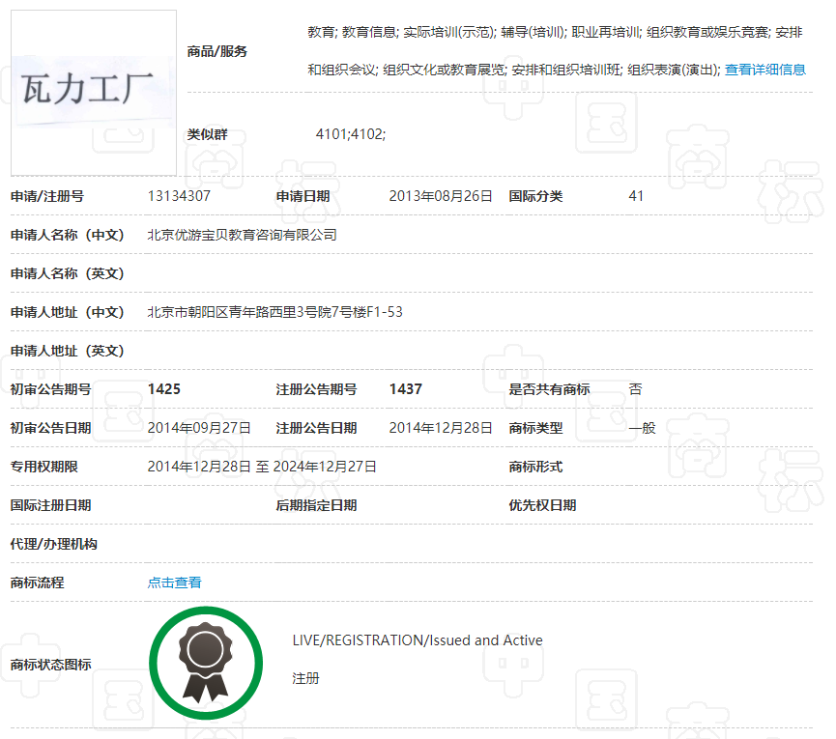Click the shared trademark value 否

point(635,389)
